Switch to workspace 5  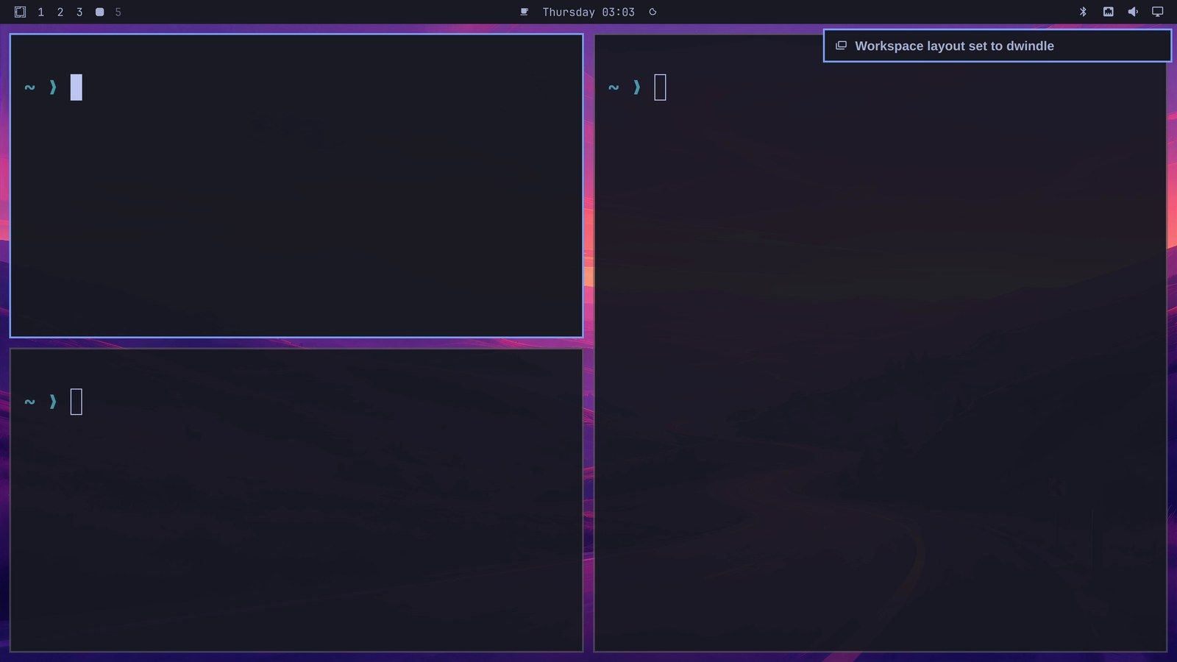coord(118,12)
